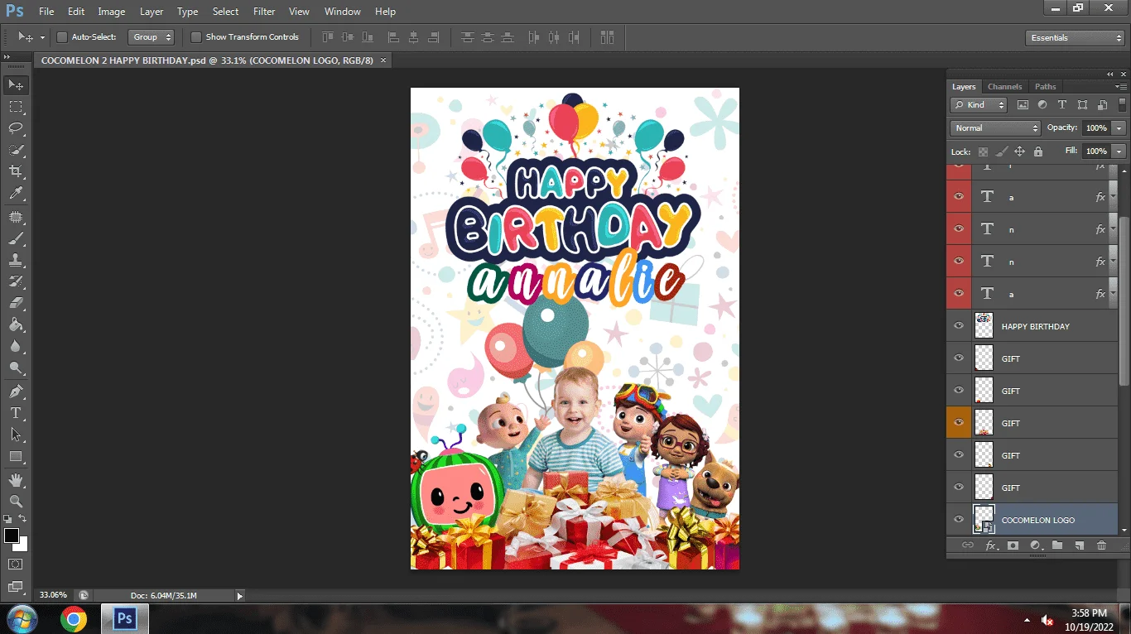Add a layer style via fx button
Image resolution: width=1131 pixels, height=634 pixels.
(x=991, y=545)
